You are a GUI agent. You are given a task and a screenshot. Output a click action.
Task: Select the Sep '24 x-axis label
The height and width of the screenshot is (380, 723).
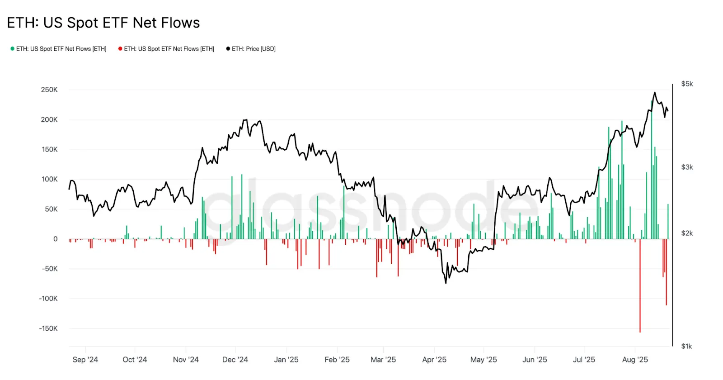click(85, 360)
